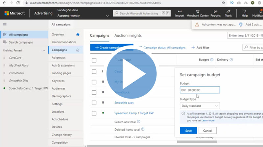Open Keywords in side menu
The height and width of the screenshot is (147, 263).
pyautogui.click(x=58, y=81)
